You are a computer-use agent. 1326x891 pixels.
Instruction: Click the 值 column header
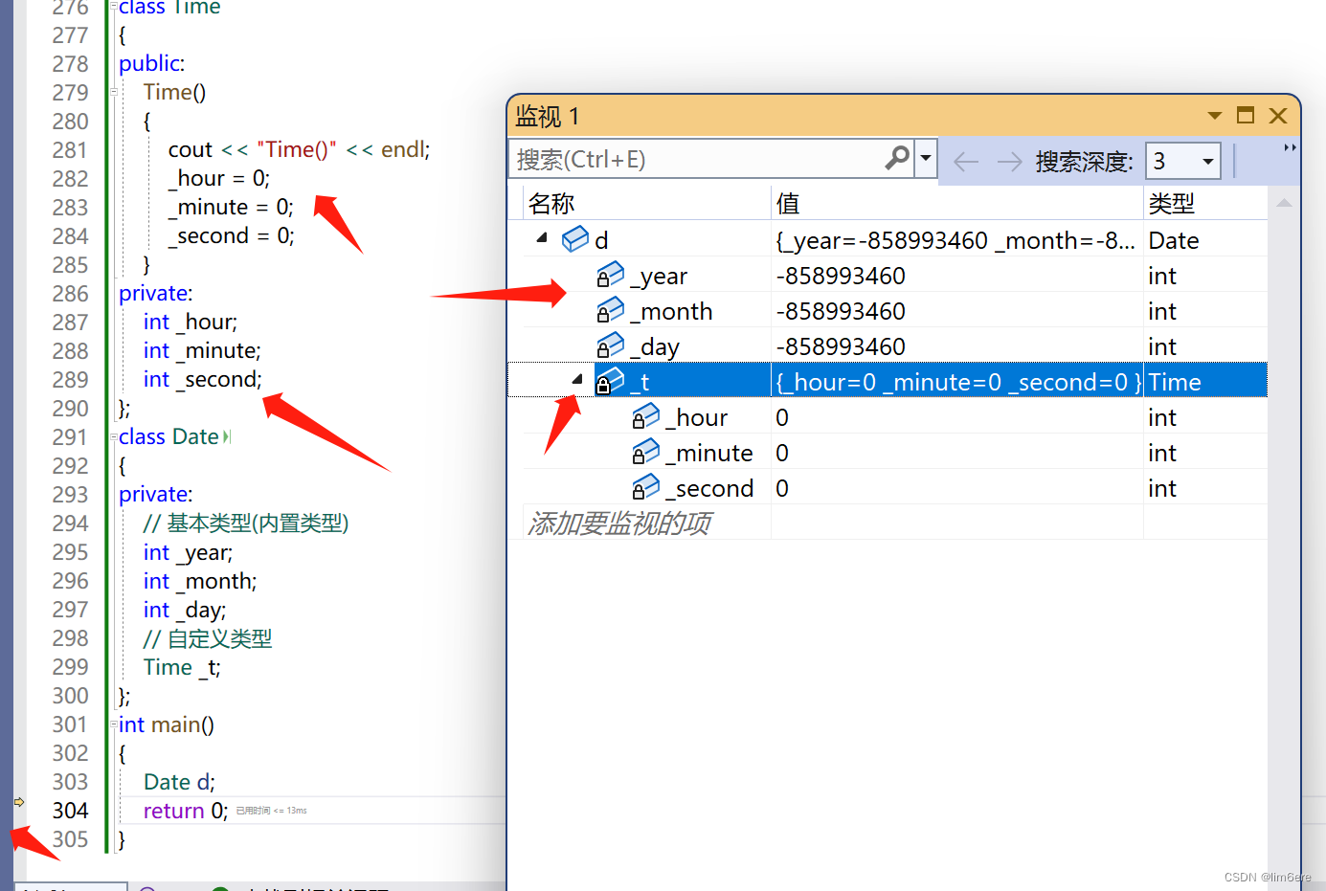pyautogui.click(x=788, y=204)
